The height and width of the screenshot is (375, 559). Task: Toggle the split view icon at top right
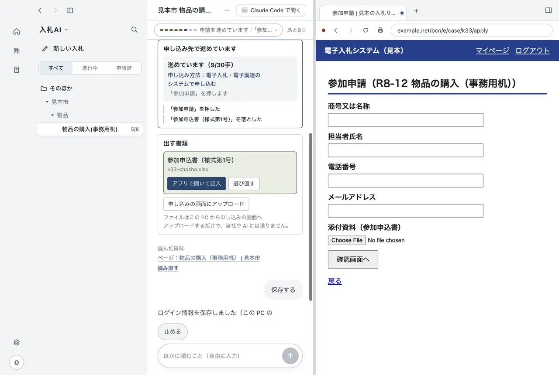[549, 10]
